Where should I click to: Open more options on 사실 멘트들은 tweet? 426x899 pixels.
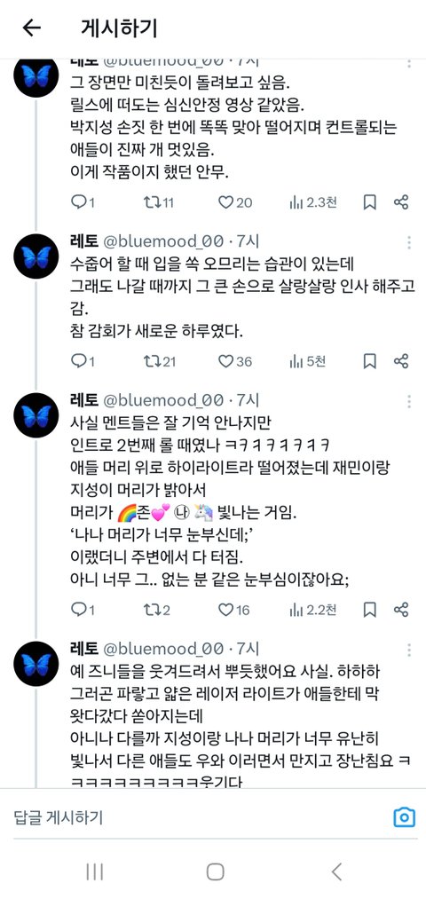point(409,401)
